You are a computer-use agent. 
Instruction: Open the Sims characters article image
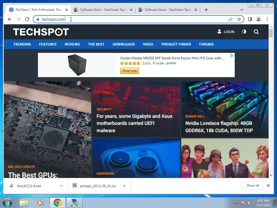225,158
